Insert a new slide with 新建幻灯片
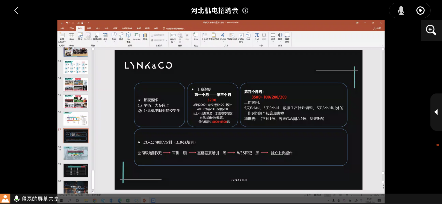The height and width of the screenshot is (204, 442). (62, 38)
